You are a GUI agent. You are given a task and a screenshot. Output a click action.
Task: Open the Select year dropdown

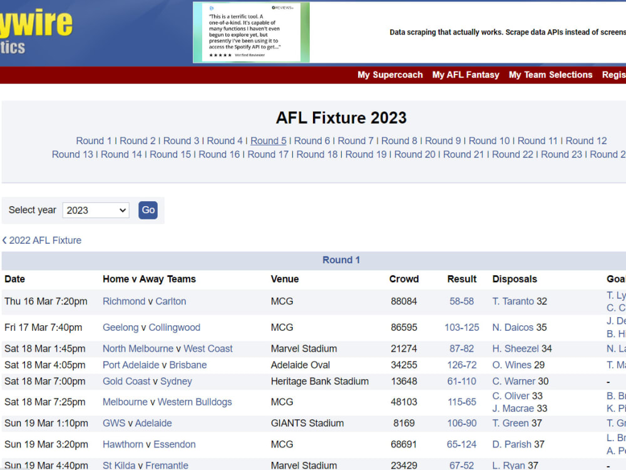(96, 210)
